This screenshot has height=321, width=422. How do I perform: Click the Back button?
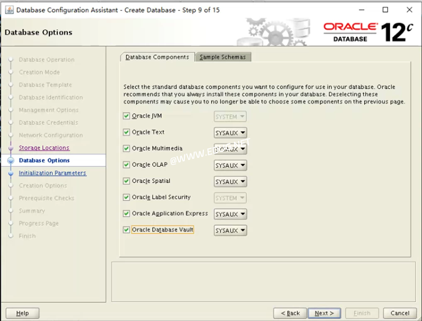point(290,313)
